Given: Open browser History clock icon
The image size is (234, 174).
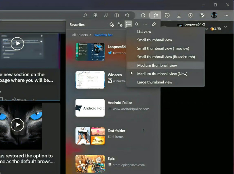Looking at the screenshot, I should coord(167,15).
